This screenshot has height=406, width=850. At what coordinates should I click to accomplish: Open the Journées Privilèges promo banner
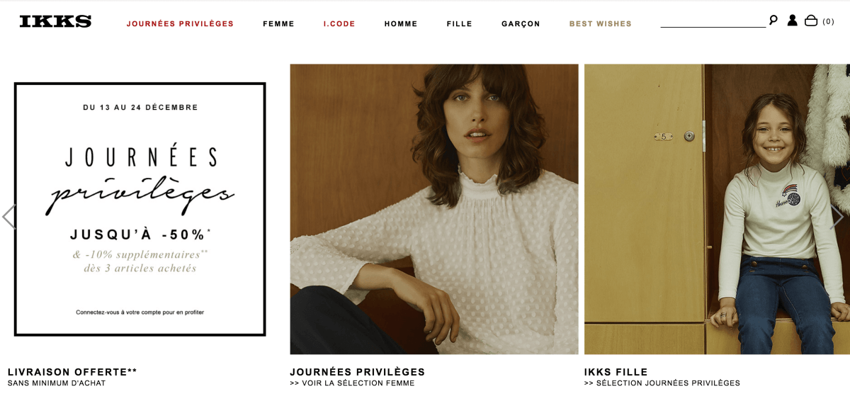coord(140,209)
